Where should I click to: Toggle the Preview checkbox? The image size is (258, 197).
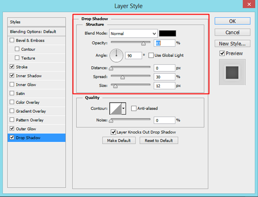coord(222,54)
